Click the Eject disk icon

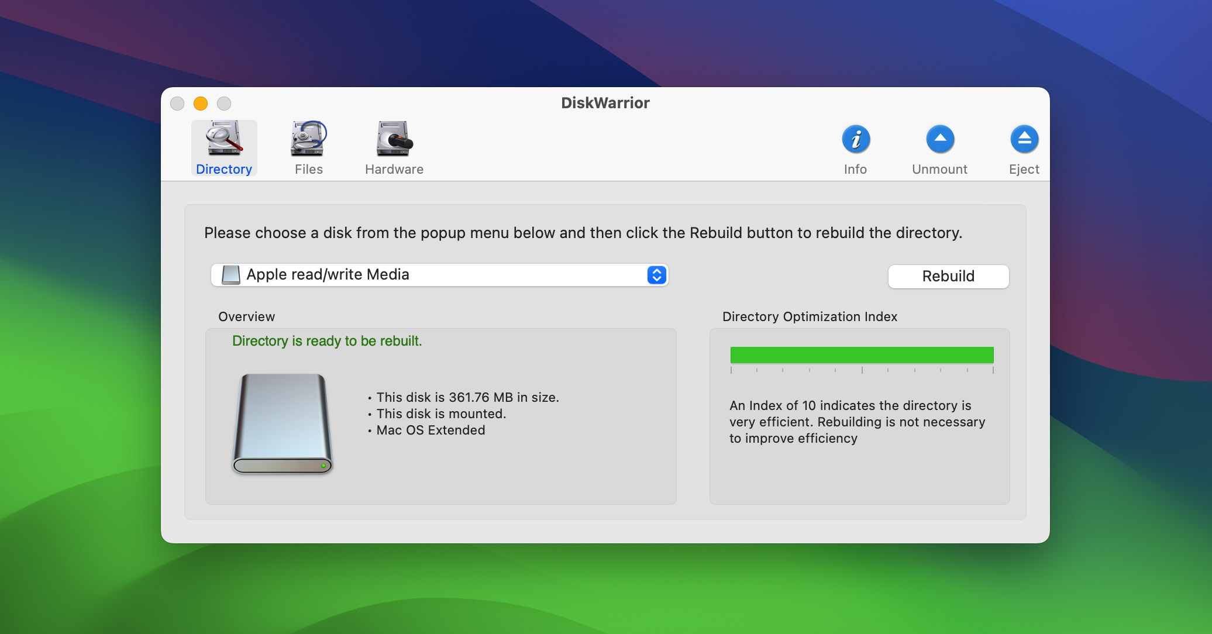coord(1024,139)
